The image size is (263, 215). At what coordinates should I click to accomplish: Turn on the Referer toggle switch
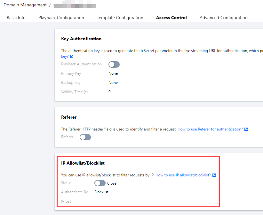click(x=85, y=137)
